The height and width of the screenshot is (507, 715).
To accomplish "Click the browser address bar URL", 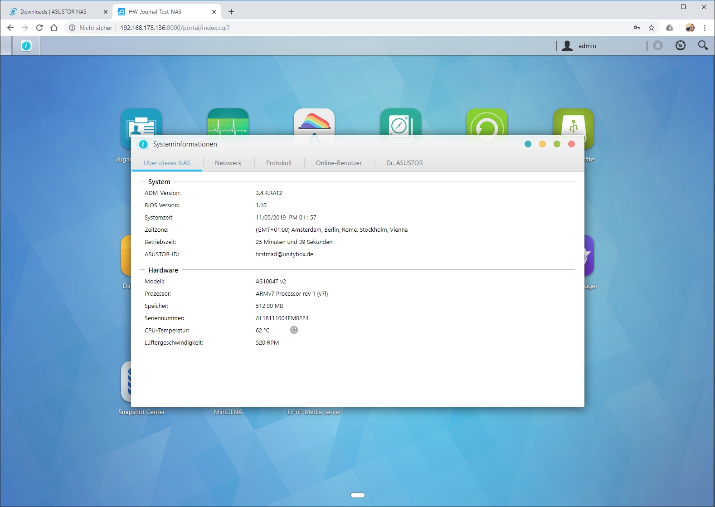I will pos(175,28).
